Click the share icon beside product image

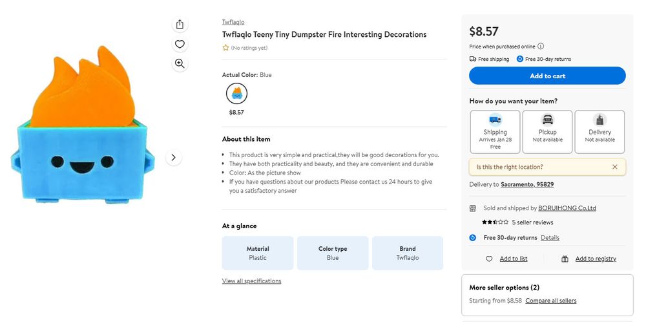point(180,25)
